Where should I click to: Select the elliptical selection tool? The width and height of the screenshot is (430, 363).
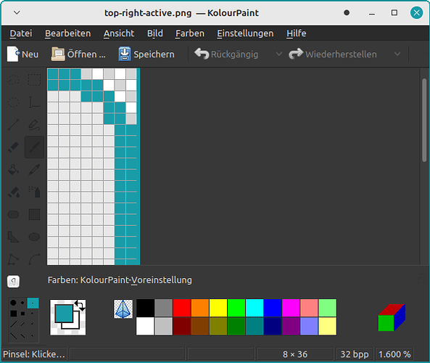[13, 102]
